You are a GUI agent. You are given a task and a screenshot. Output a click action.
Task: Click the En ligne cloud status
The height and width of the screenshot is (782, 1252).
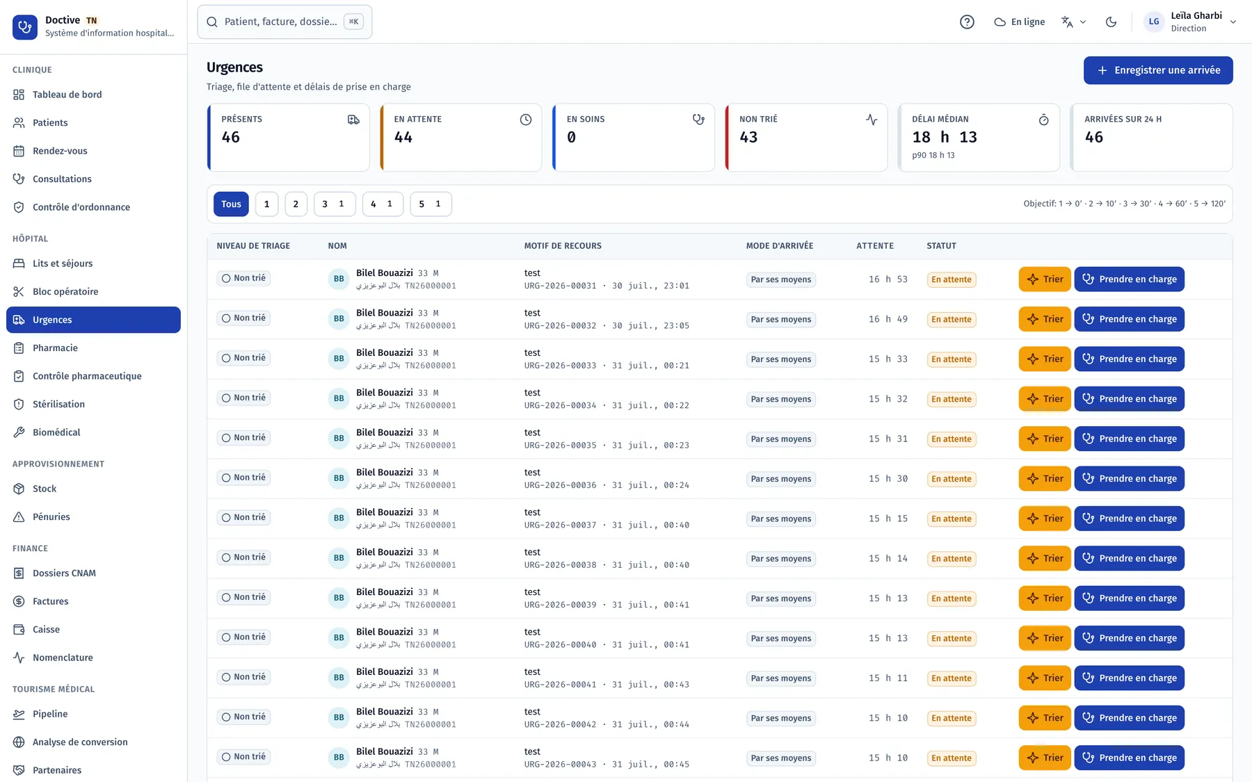point(1020,22)
